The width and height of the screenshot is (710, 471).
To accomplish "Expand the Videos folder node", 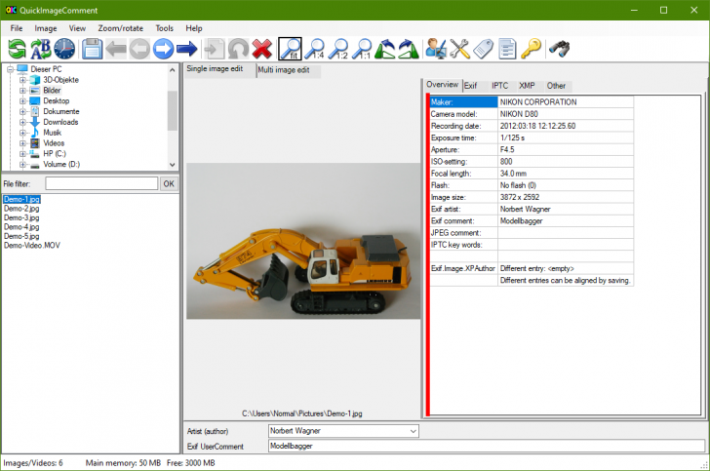I will (x=22, y=143).
